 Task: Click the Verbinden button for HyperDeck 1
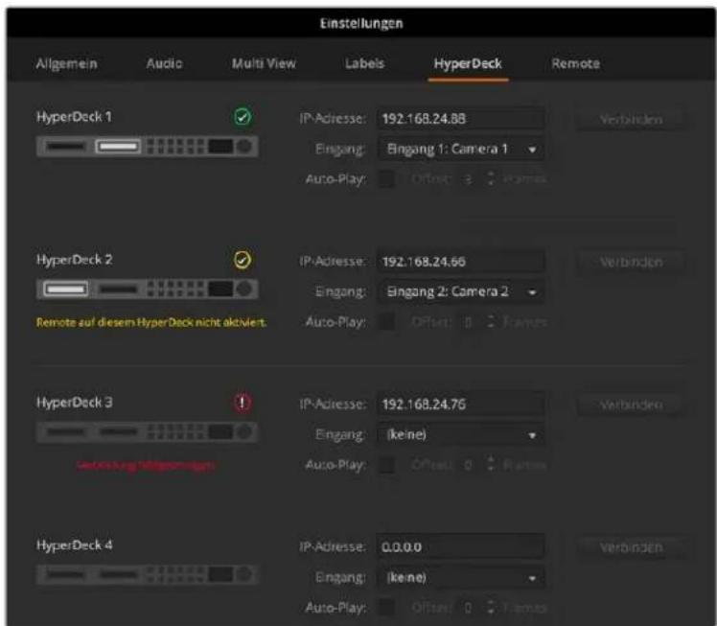coord(631,119)
